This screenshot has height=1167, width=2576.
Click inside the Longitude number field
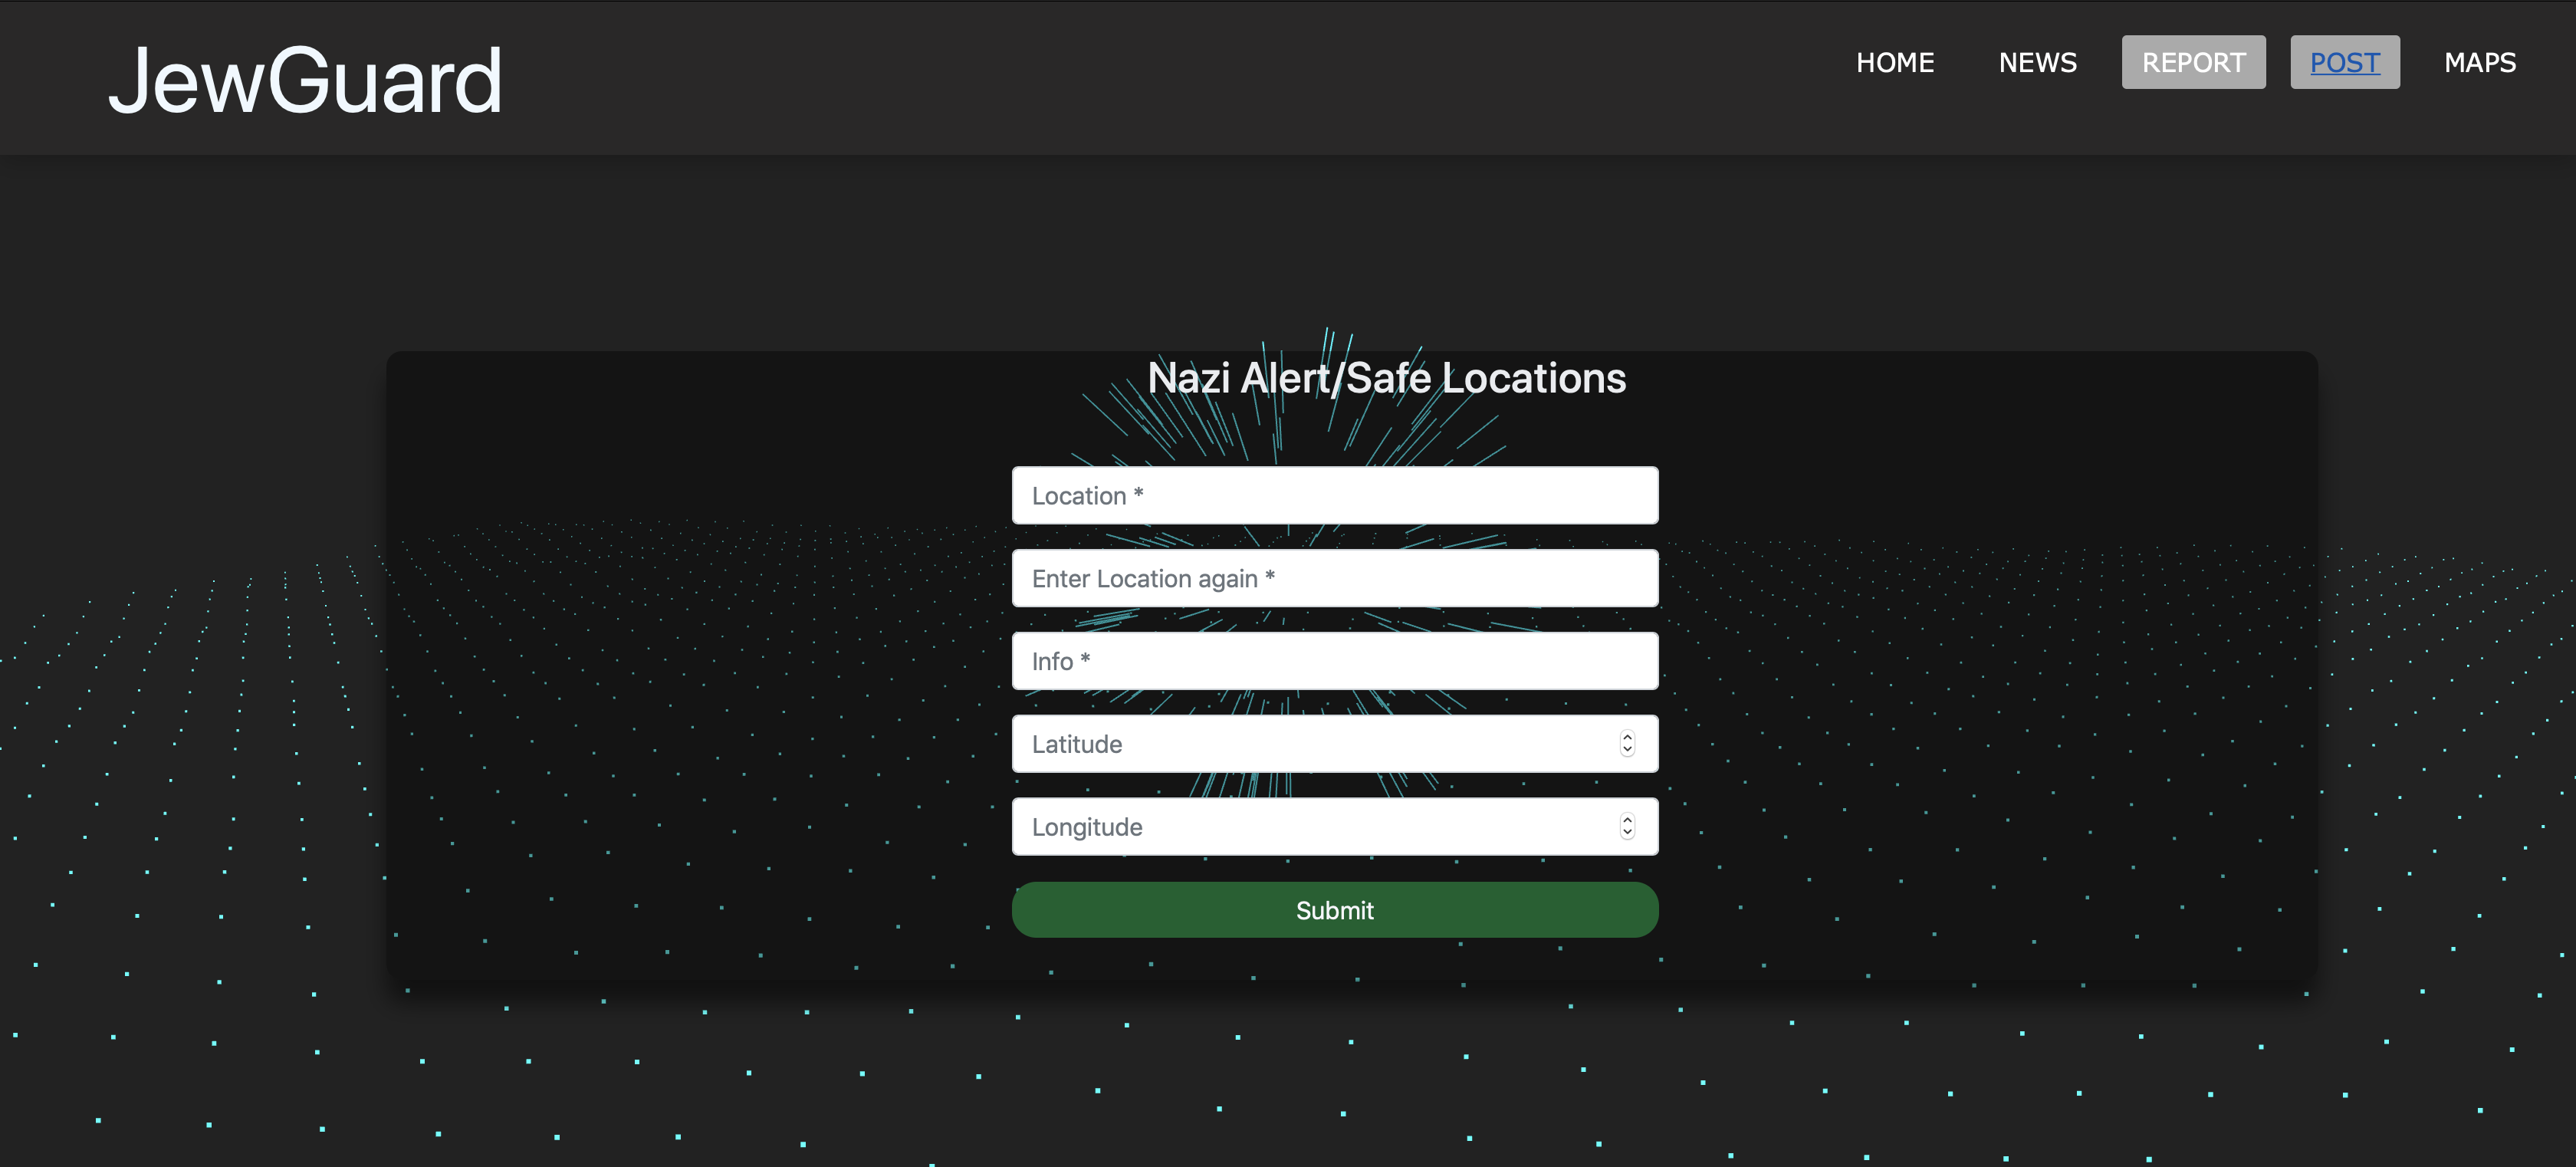pyautogui.click(x=1300, y=827)
